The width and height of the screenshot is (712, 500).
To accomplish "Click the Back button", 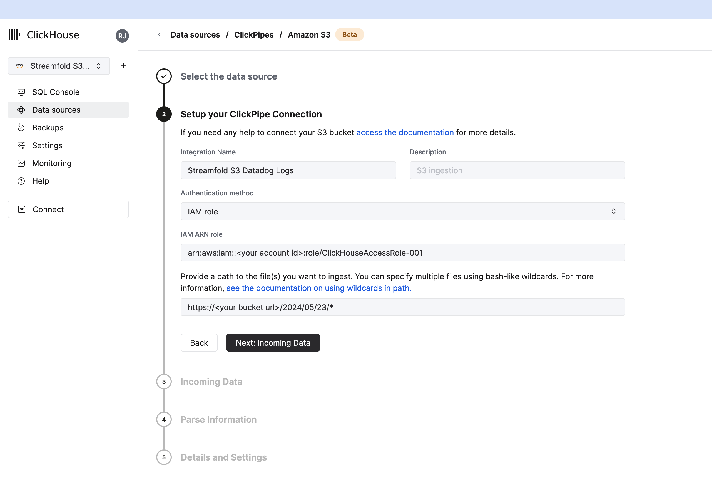I will (199, 343).
